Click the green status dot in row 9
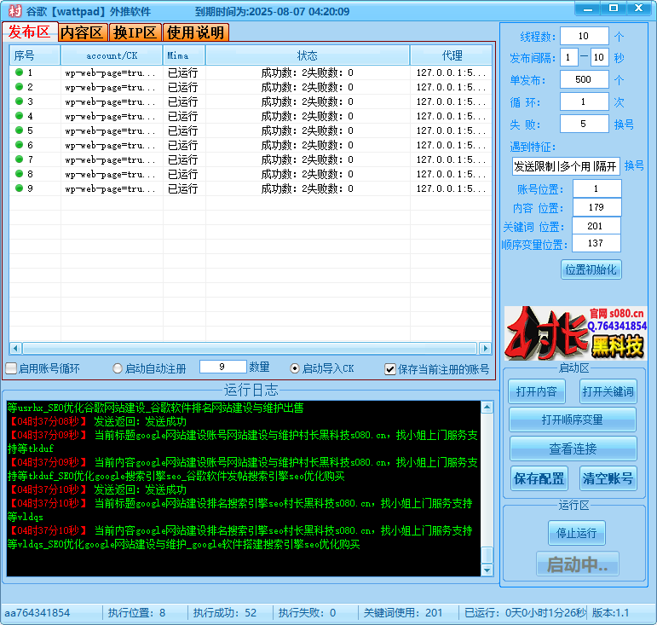Screen dimensions: 657x625 click(x=19, y=188)
